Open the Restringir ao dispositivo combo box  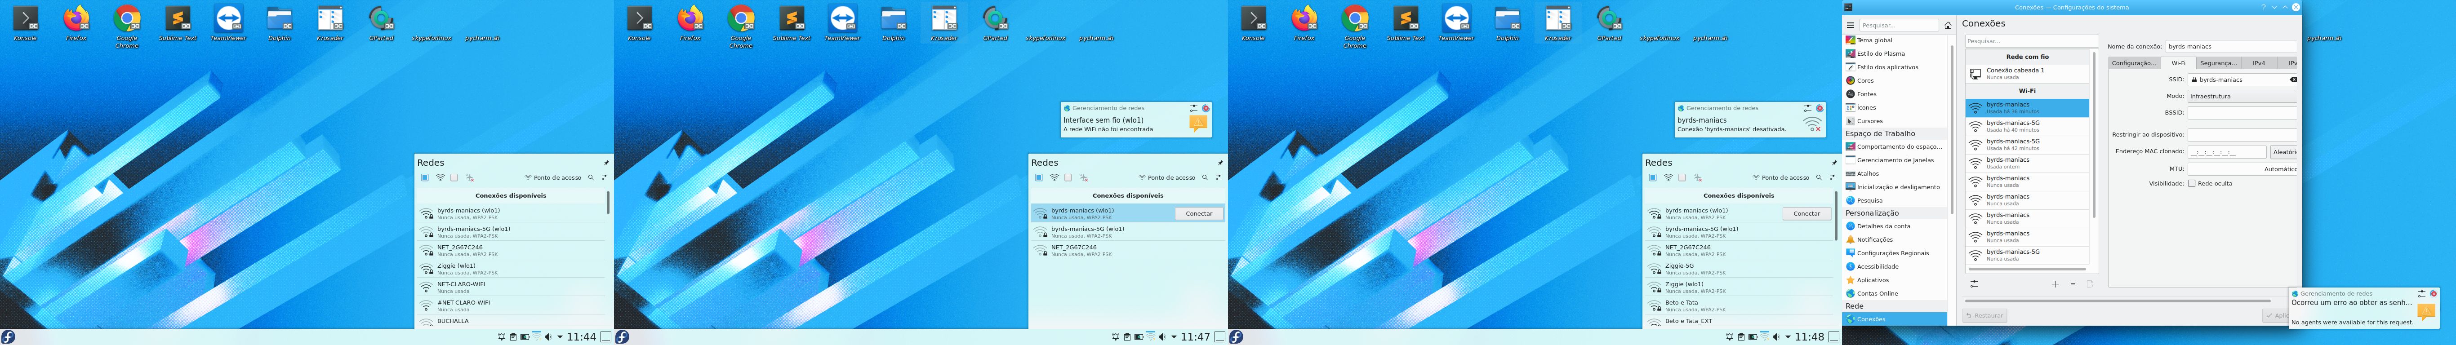tap(2242, 135)
